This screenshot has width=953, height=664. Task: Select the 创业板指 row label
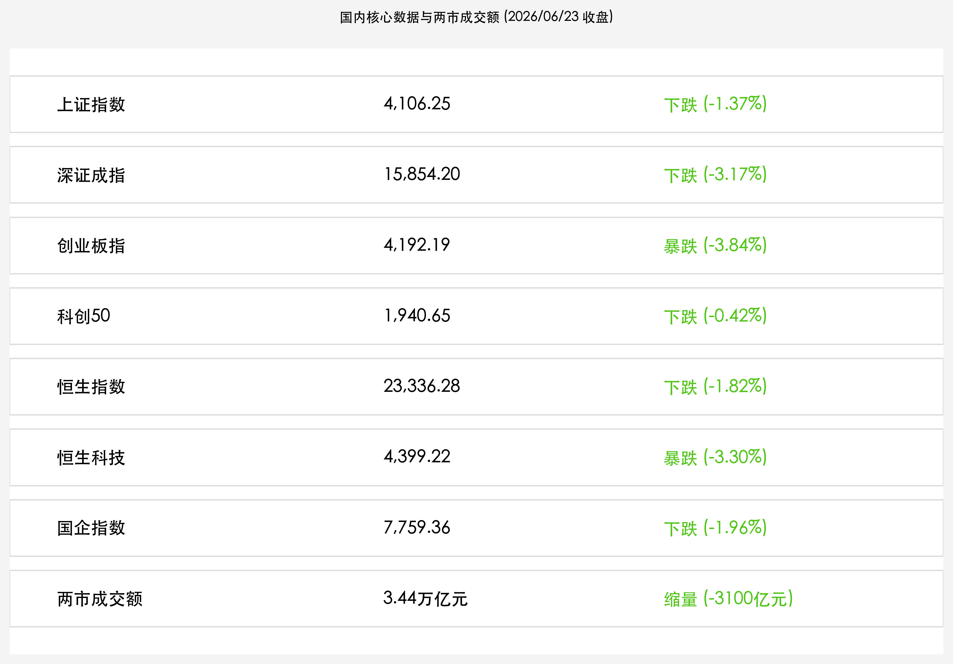pyautogui.click(x=91, y=246)
